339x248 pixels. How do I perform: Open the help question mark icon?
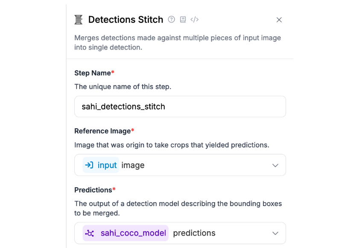coord(172,19)
